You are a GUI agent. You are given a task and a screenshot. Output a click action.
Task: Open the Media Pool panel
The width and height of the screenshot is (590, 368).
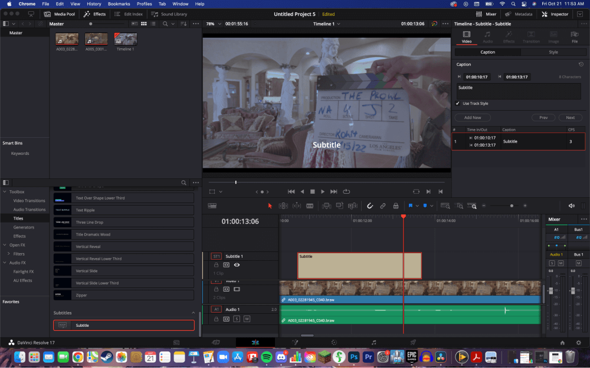tap(60, 14)
